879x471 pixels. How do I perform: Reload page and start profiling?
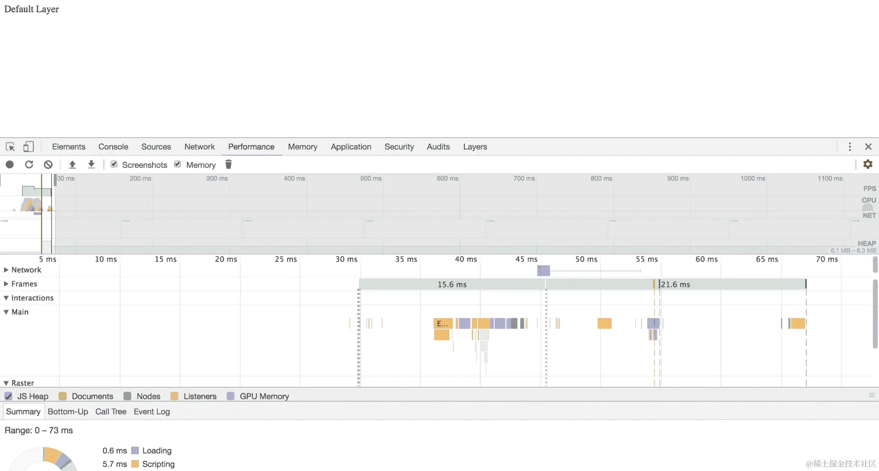click(29, 164)
